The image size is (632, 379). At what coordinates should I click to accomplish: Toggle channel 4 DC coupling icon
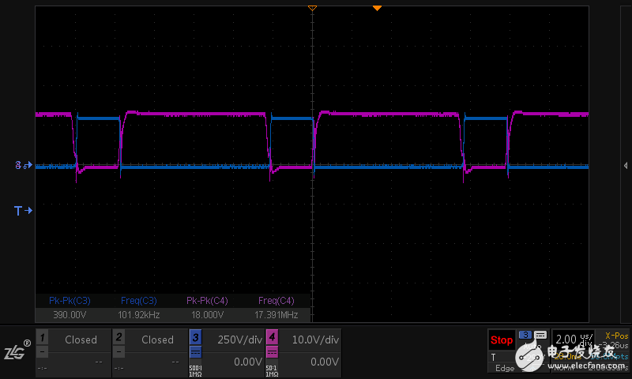pos(272,353)
